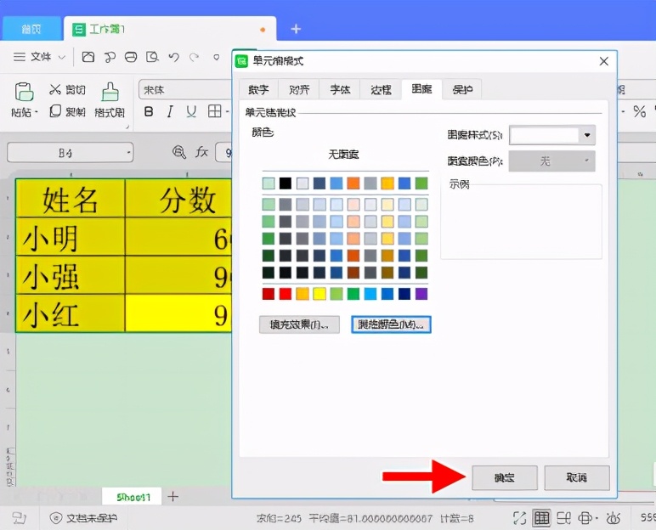Click the Cut scissors icon
The height and width of the screenshot is (530, 656).
[x=54, y=89]
